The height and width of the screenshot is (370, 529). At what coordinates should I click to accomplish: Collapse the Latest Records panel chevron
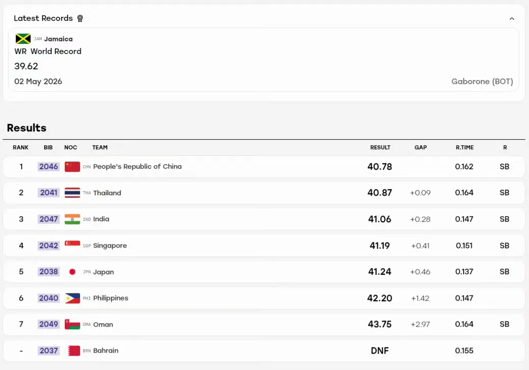pyautogui.click(x=512, y=18)
